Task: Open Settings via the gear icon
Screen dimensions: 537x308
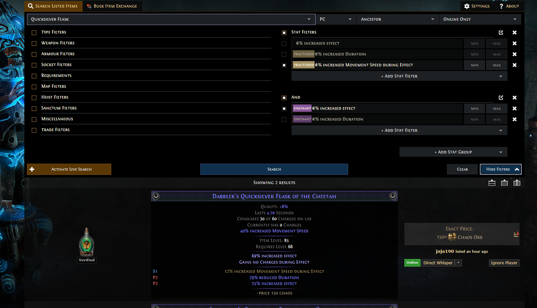Action: [x=467, y=6]
